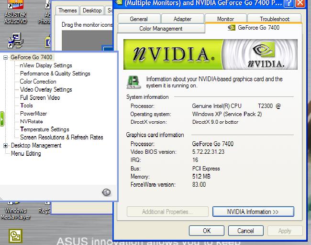This screenshot has height=245, width=311.
Task: Open Menu Editing entry
Action: (26, 154)
